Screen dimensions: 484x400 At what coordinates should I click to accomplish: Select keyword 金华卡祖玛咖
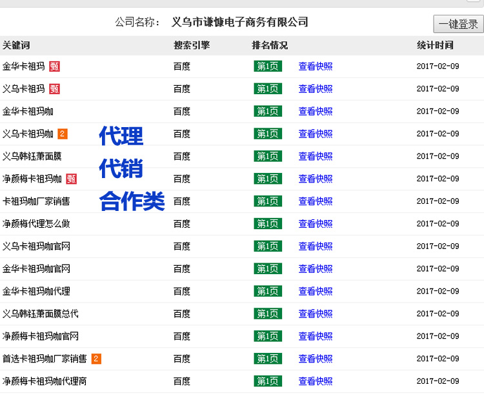pyautogui.click(x=28, y=112)
